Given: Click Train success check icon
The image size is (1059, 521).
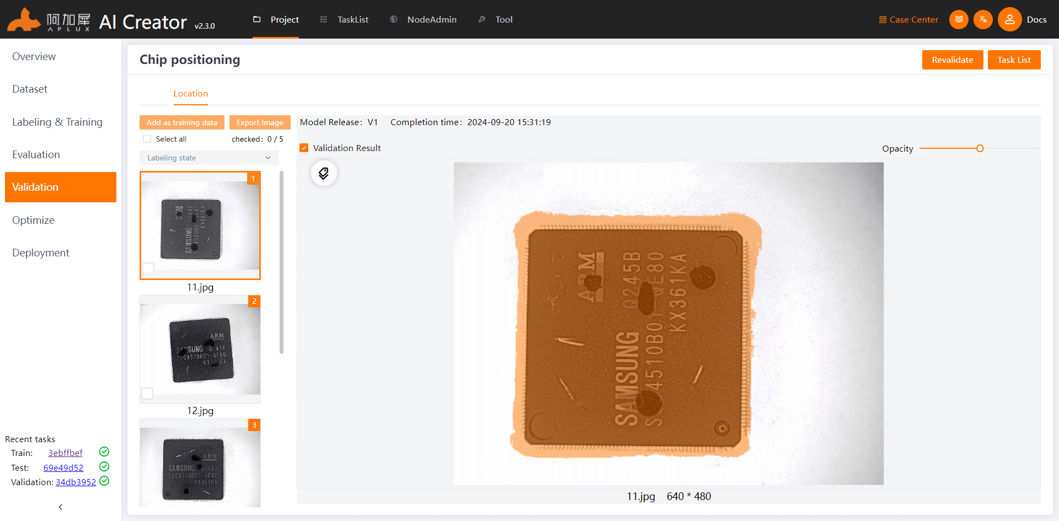Looking at the screenshot, I should click(104, 452).
